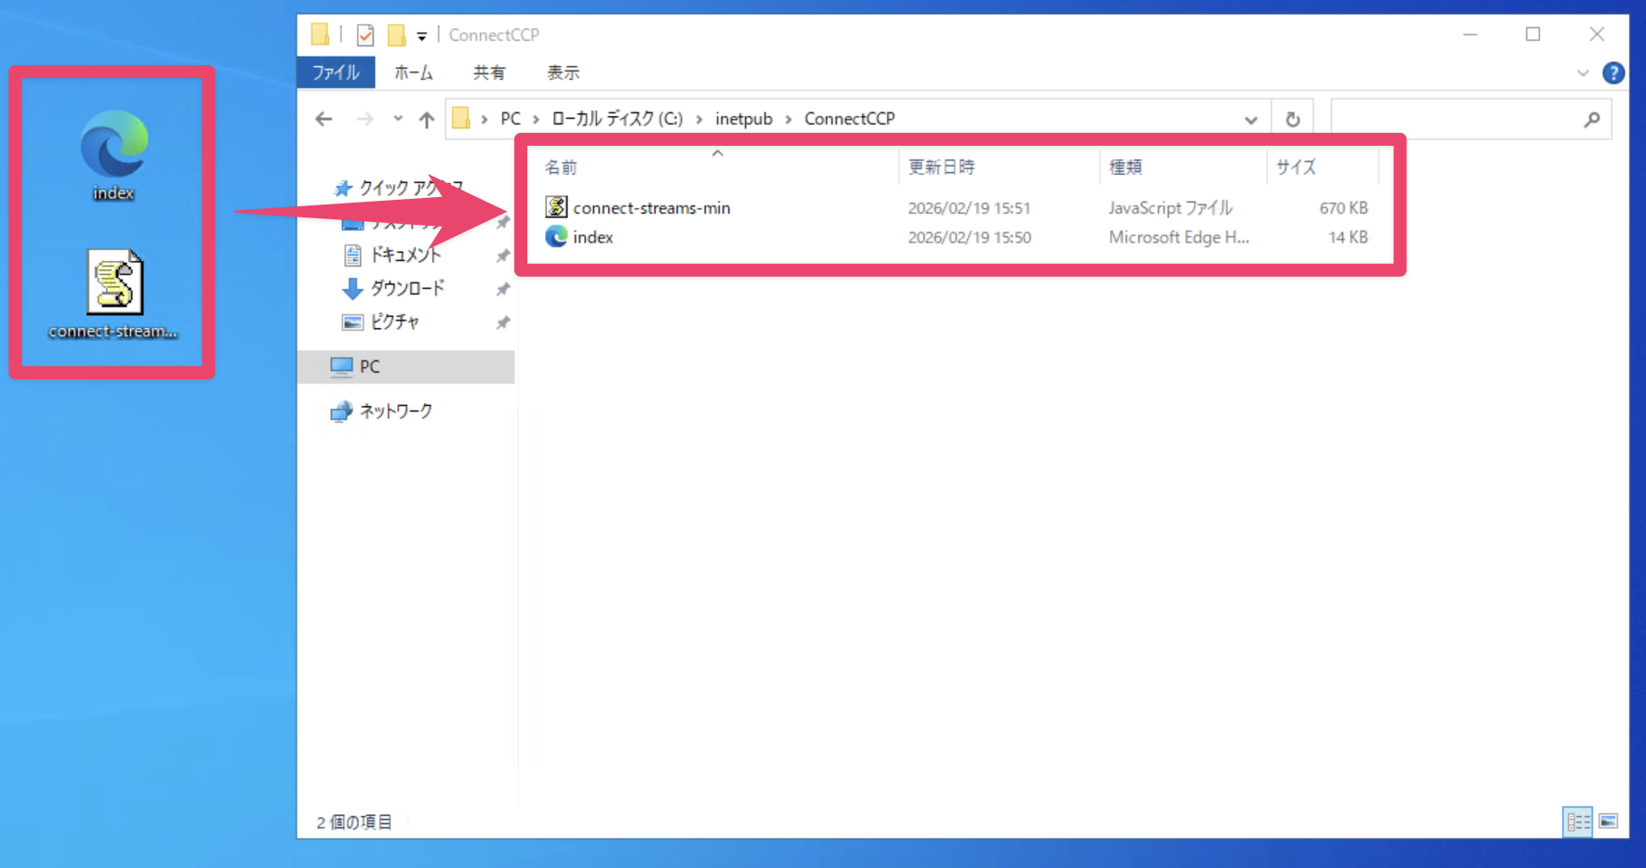Switch to the 表示 ribbon tab
The width and height of the screenshot is (1646, 868).
562,72
